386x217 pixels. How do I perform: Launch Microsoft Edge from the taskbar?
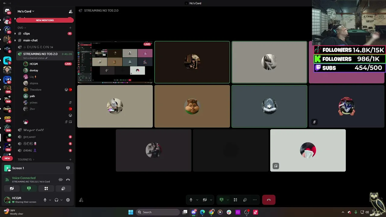pyautogui.click(x=202, y=212)
